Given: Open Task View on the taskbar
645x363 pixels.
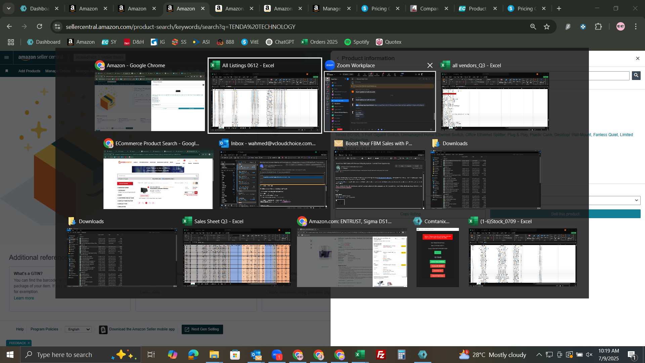Looking at the screenshot, I should (151, 355).
